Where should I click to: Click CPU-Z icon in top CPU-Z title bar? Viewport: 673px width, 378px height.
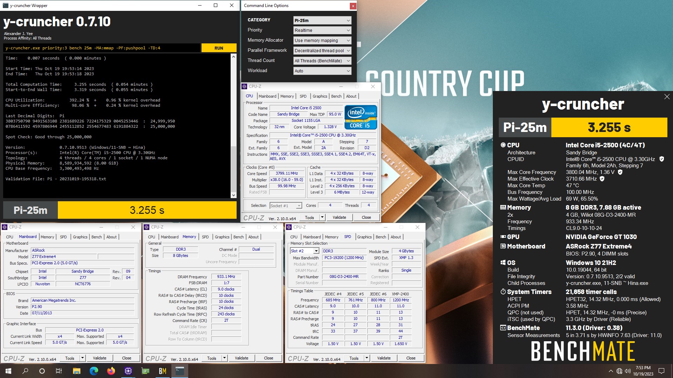click(245, 86)
